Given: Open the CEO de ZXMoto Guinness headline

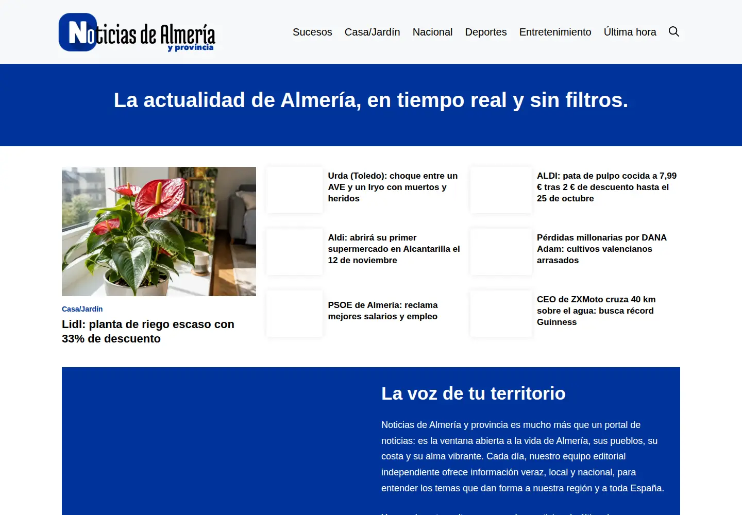Looking at the screenshot, I should (596, 311).
